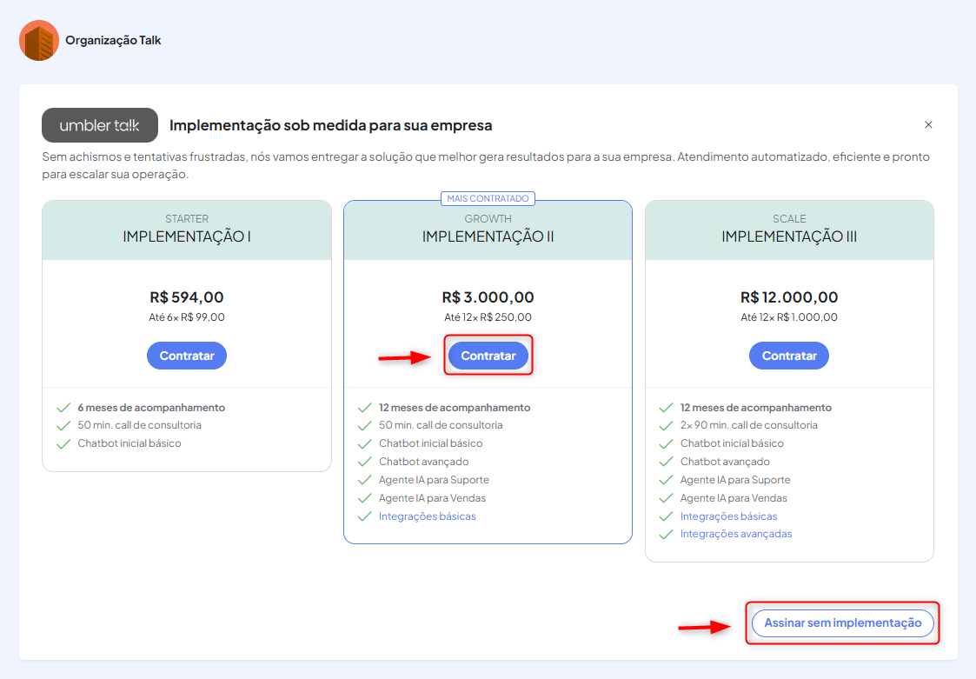Click the Umbler Talk logo badge
Screen dimensions: 976x679
tap(100, 125)
